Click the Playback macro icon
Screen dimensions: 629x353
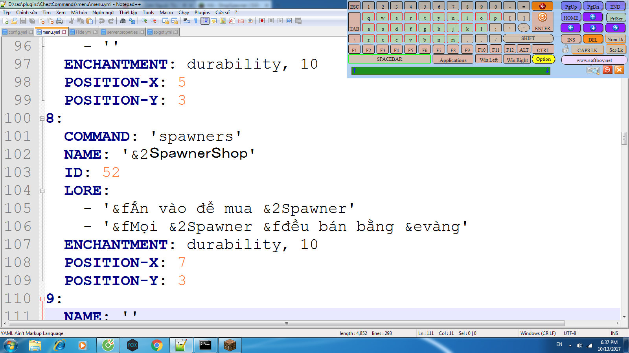tap(280, 21)
